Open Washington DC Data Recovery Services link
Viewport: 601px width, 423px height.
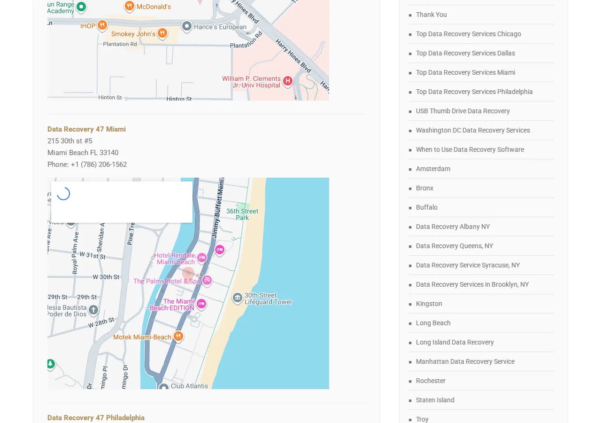(x=472, y=130)
